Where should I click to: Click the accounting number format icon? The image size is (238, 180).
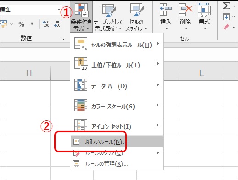coord(4,24)
